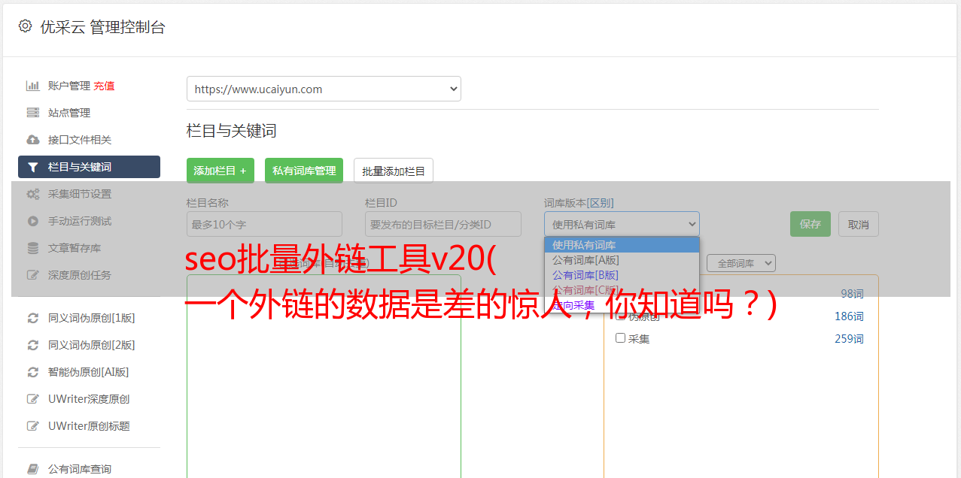The height and width of the screenshot is (478, 961).
Task: Click the gears icon for 采集细节设置
Action: [x=33, y=194]
